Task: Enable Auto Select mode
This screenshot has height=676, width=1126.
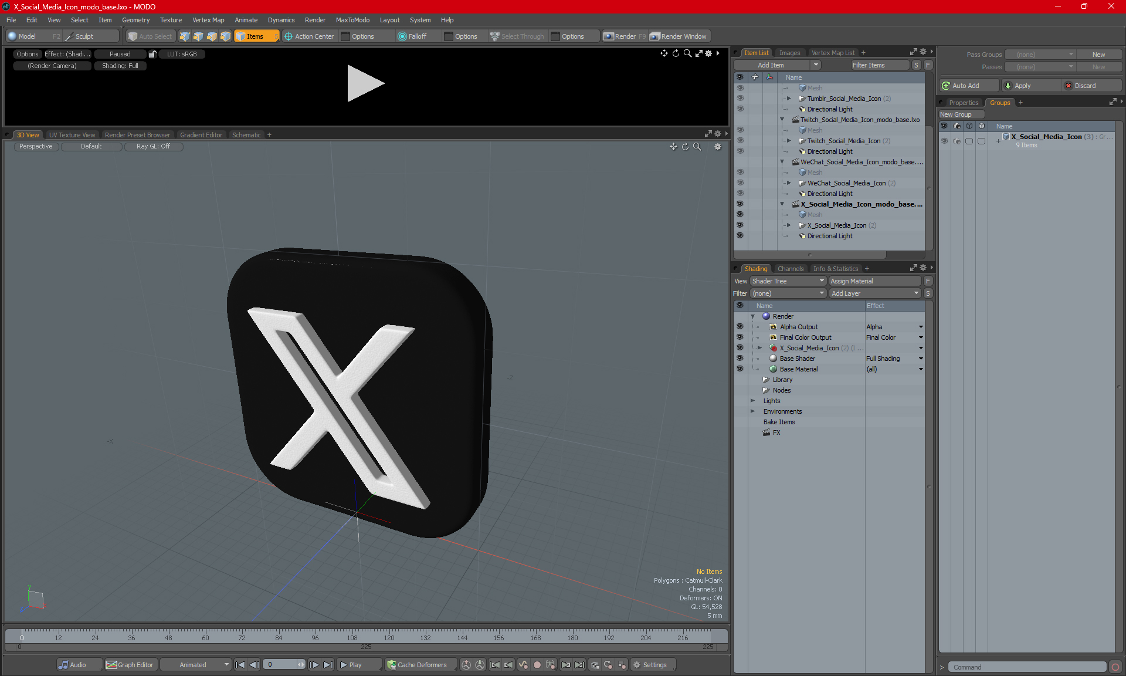Action: pos(150,36)
